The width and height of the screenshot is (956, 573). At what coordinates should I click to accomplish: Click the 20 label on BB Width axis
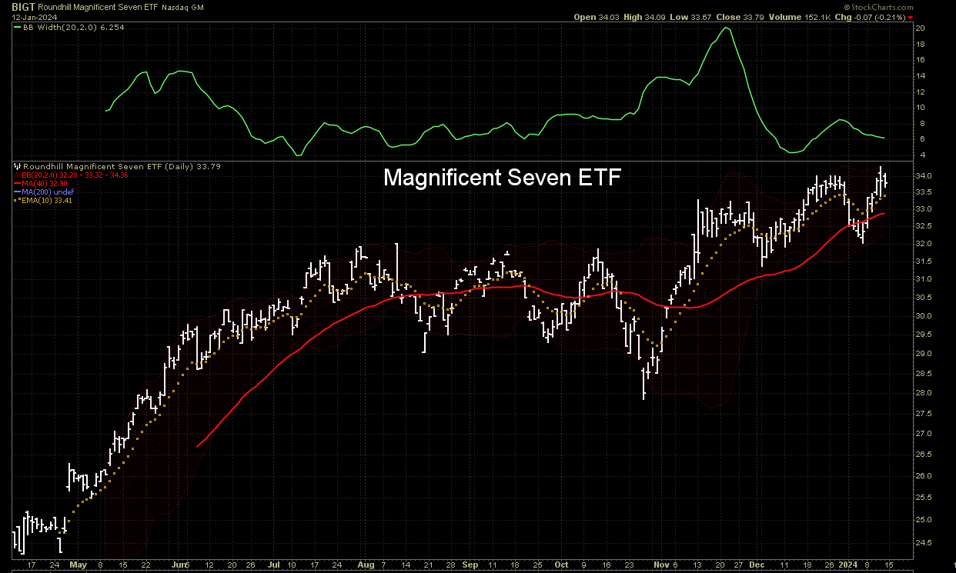coord(921,28)
